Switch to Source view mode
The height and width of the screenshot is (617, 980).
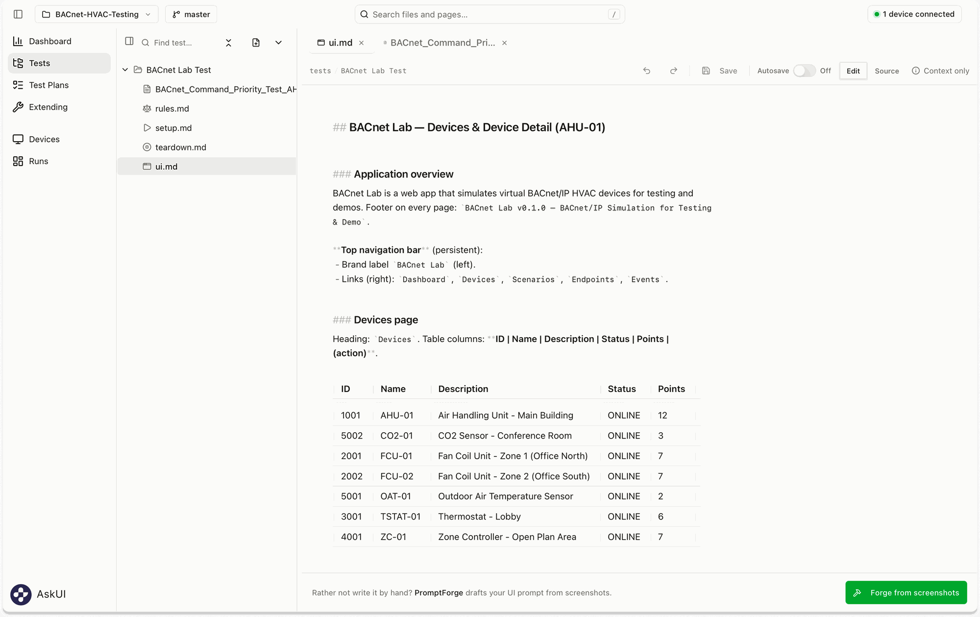click(887, 71)
